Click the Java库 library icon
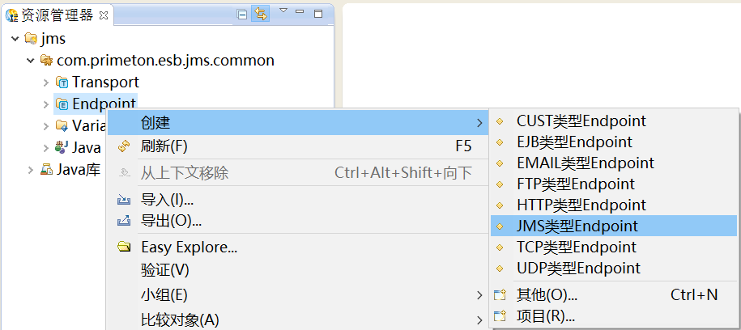This screenshot has height=330, width=741. [46, 170]
